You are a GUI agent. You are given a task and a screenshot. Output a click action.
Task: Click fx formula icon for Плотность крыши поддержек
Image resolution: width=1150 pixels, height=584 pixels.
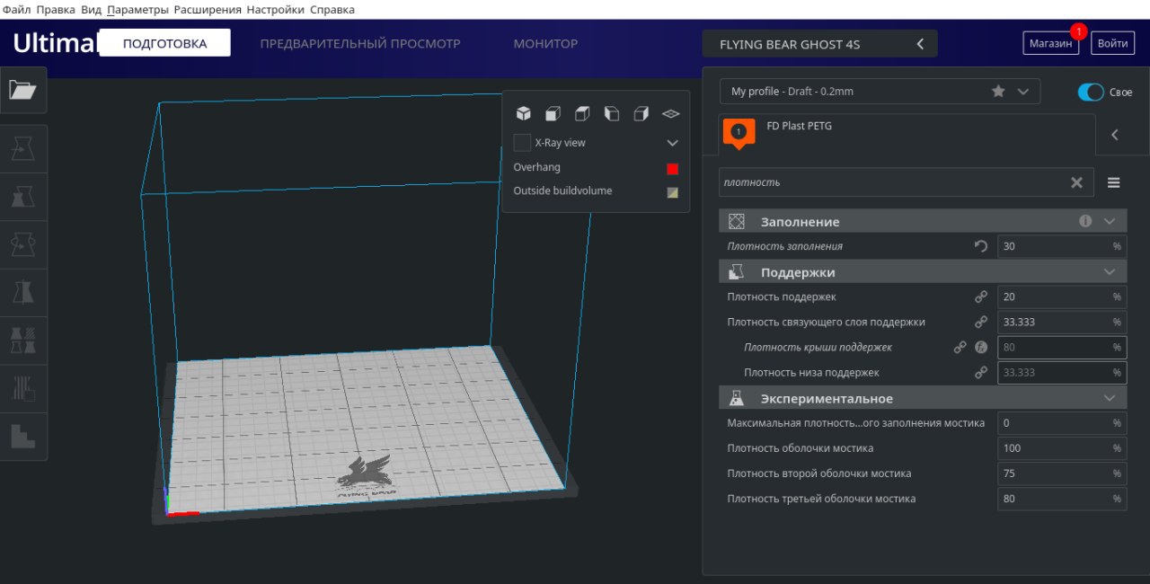click(x=981, y=347)
